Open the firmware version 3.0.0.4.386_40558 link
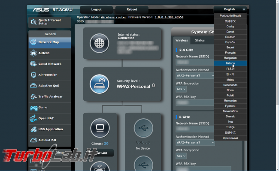The height and width of the screenshot is (171, 279). pyautogui.click(x=169, y=17)
